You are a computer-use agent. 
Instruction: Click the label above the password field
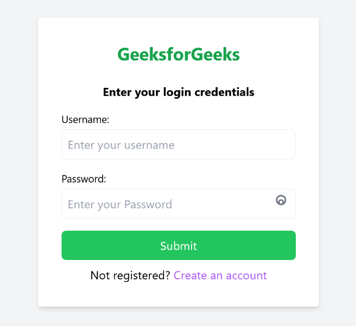[x=84, y=178]
